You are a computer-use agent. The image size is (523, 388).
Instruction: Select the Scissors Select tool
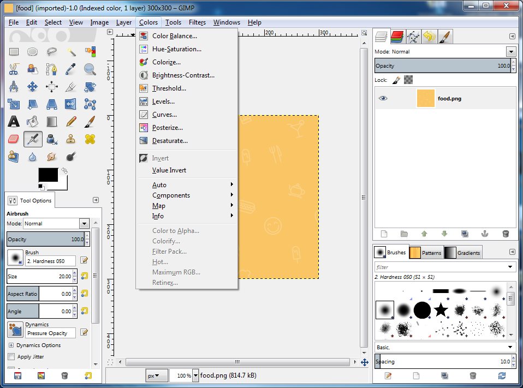pos(14,69)
